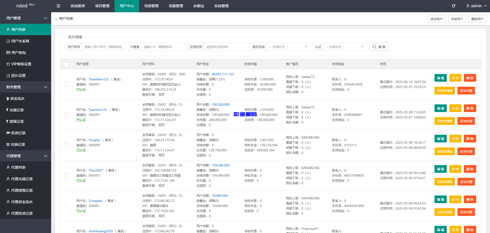Click the admin user avatar icon
Viewport: 490px width, 233px height.
[468, 6]
